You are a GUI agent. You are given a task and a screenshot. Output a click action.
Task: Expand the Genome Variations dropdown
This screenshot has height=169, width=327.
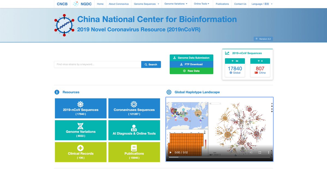pyautogui.click(x=176, y=4)
